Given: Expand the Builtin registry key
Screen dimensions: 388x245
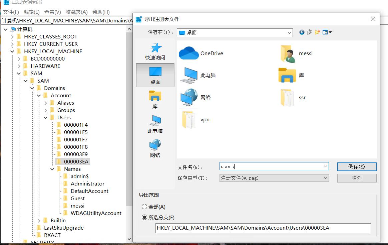Looking at the screenshot, I should tap(39, 220).
